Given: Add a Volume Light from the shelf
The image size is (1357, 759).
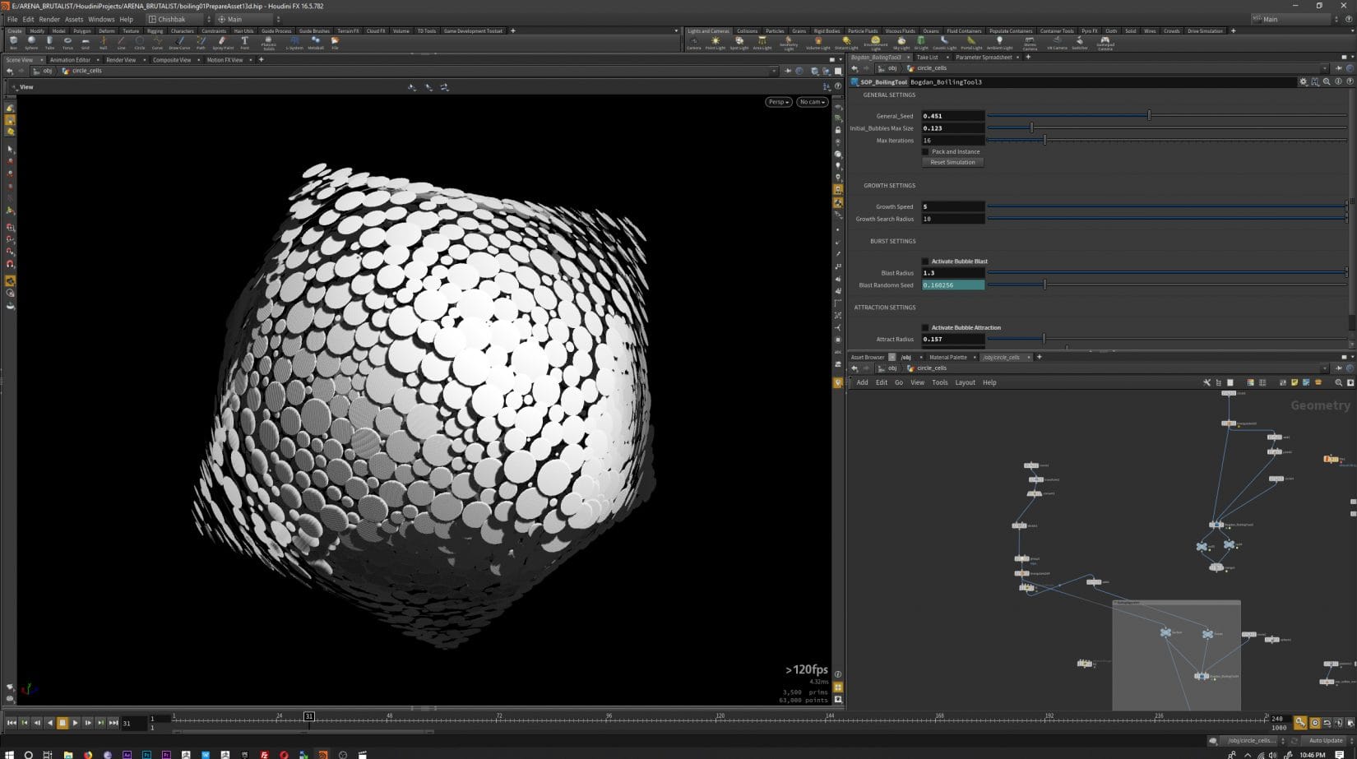Looking at the screenshot, I should 818,41.
